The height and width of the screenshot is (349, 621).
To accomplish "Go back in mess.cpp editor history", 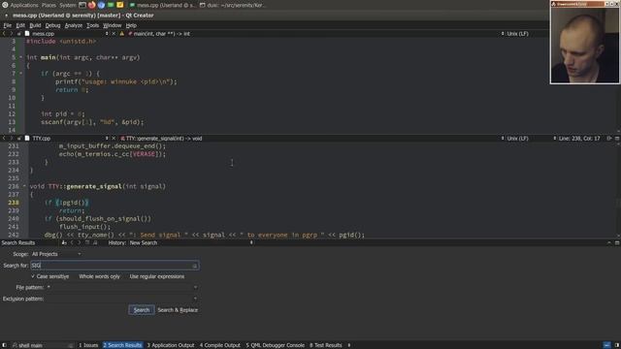I will point(4,34).
